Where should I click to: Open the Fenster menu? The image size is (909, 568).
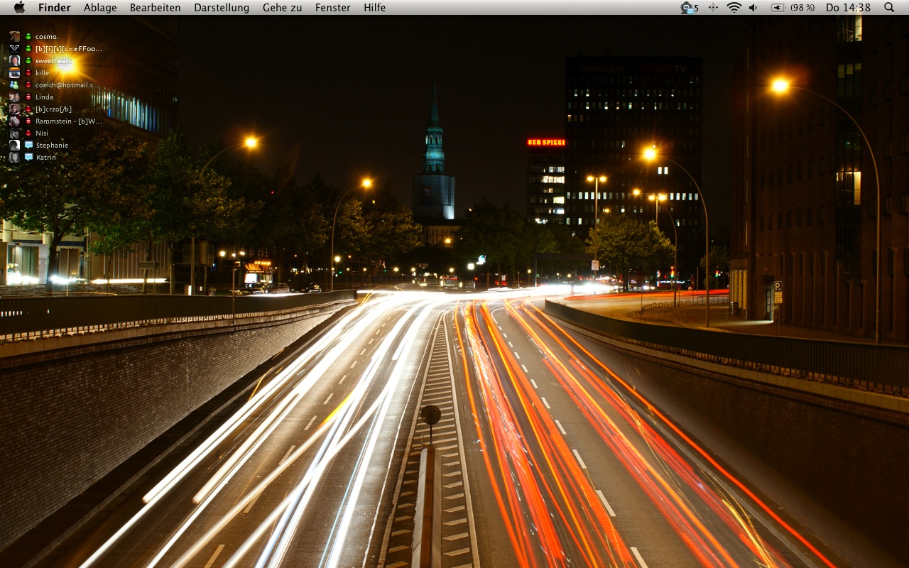tap(332, 8)
